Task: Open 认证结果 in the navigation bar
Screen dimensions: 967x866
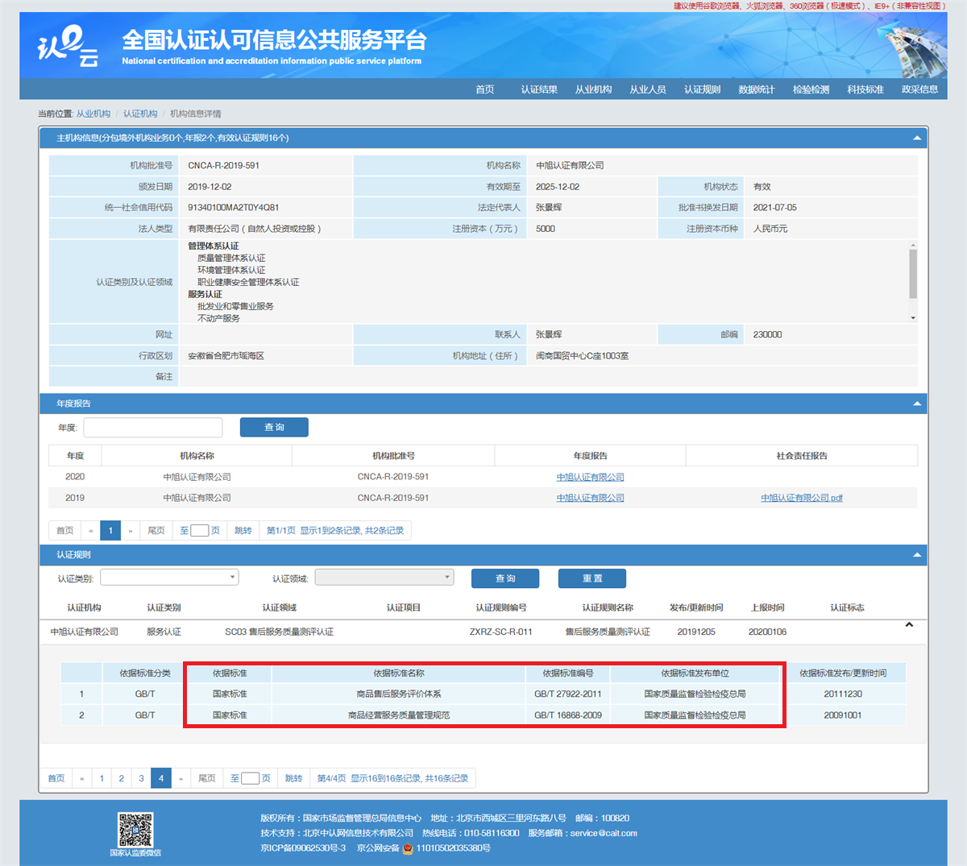Action: pos(539,89)
